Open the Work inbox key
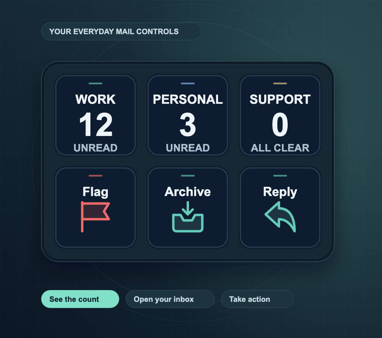The image size is (382, 338). coord(95,115)
